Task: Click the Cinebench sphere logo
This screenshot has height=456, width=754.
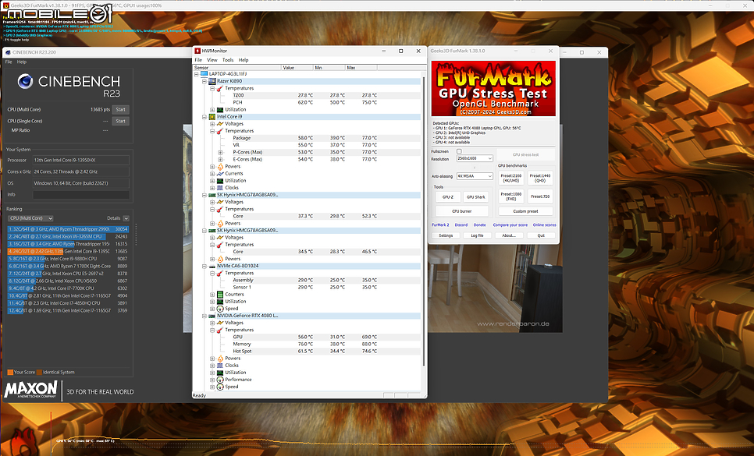Action: 25,82
